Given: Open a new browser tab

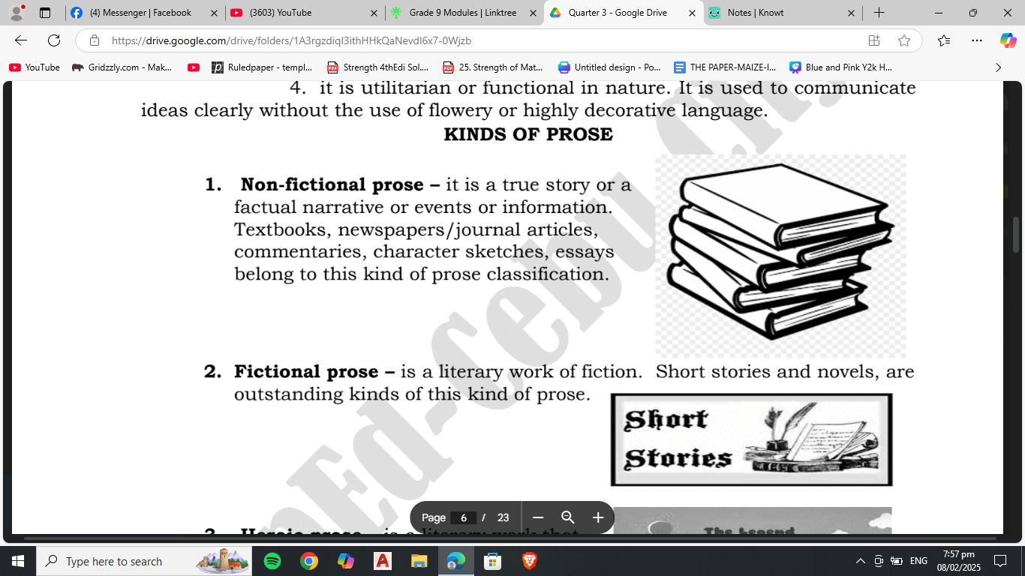Looking at the screenshot, I should coord(879,13).
